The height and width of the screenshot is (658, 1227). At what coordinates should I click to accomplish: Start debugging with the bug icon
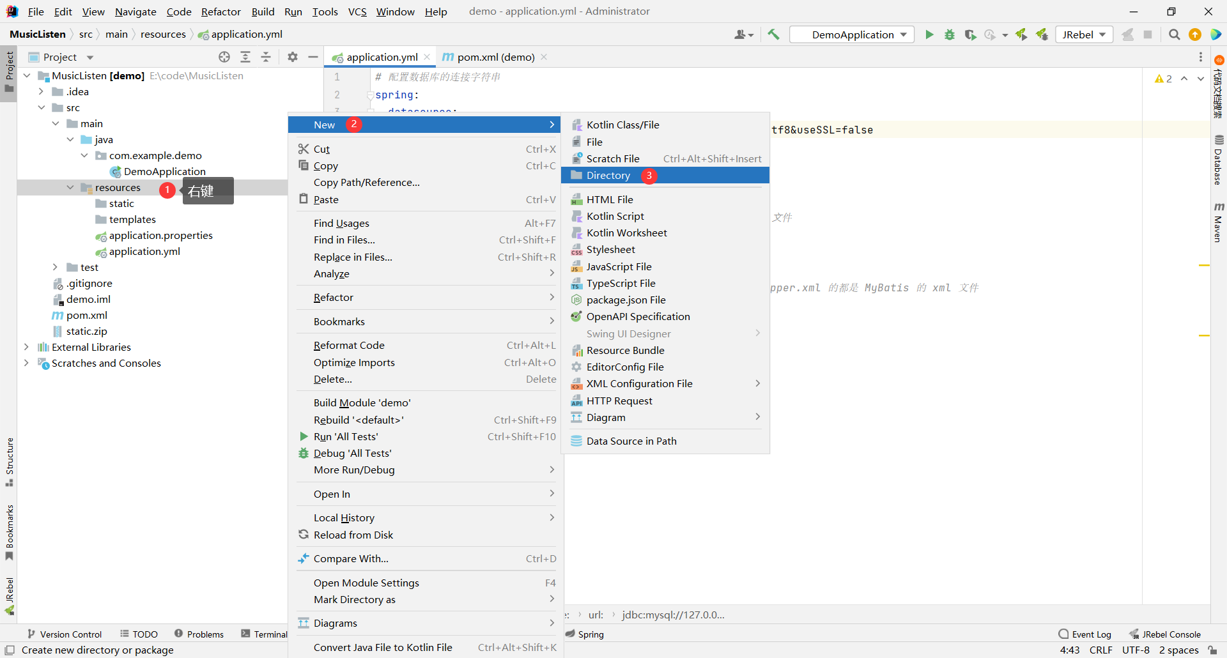950,34
